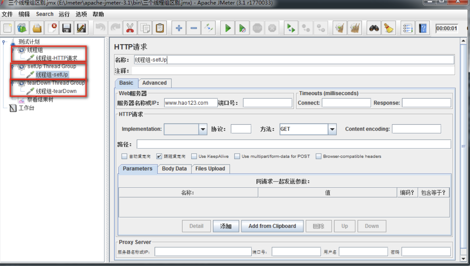This screenshot has width=470, height=266.
Task: Click the Open file folder icon
Action: (x=37, y=28)
